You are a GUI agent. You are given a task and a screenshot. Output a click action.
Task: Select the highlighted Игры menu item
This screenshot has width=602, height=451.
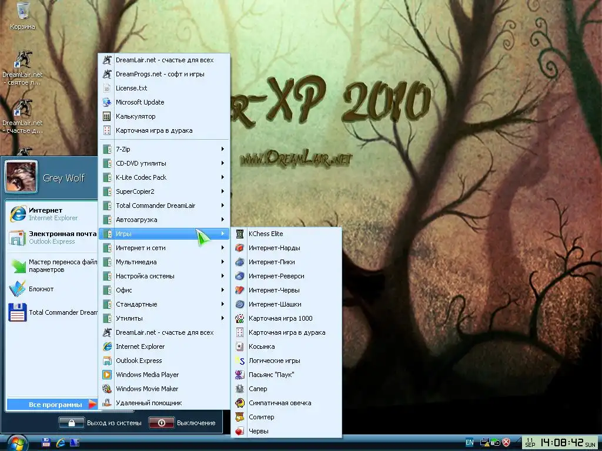165,234
